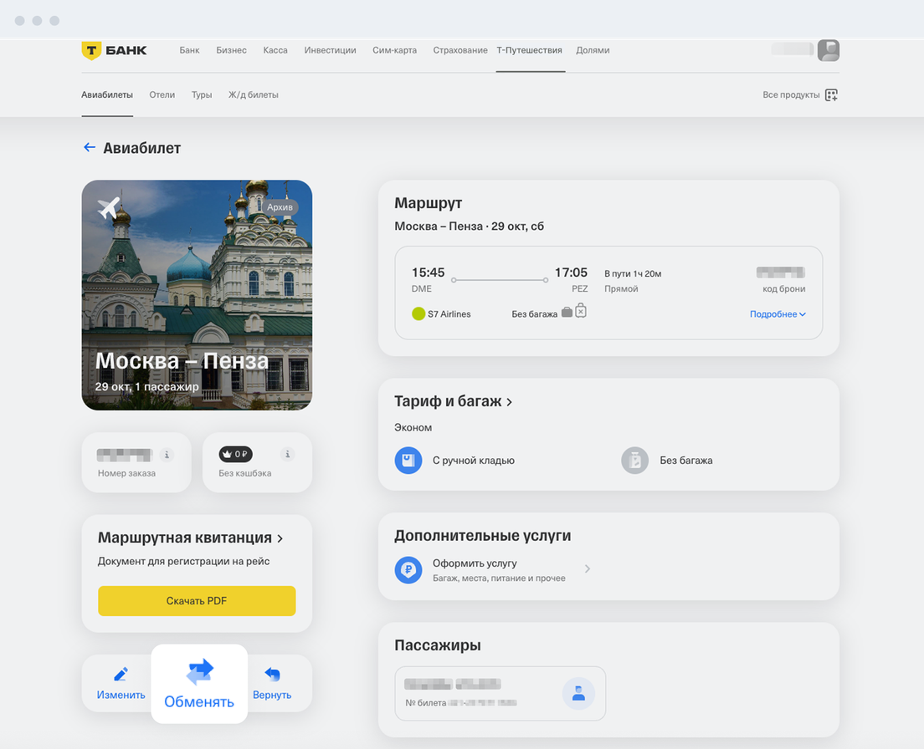Image resolution: width=924 pixels, height=749 pixels.
Task: Click the info icon beside Номер заказа
Action: tap(167, 455)
